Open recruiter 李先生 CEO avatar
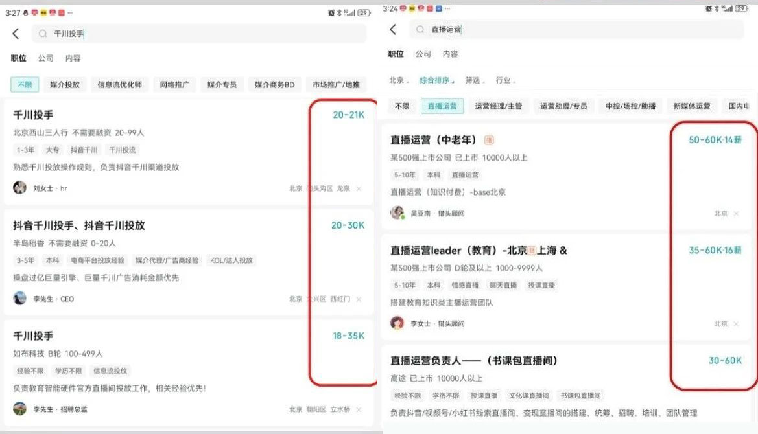This screenshot has height=434, width=758. click(x=20, y=299)
